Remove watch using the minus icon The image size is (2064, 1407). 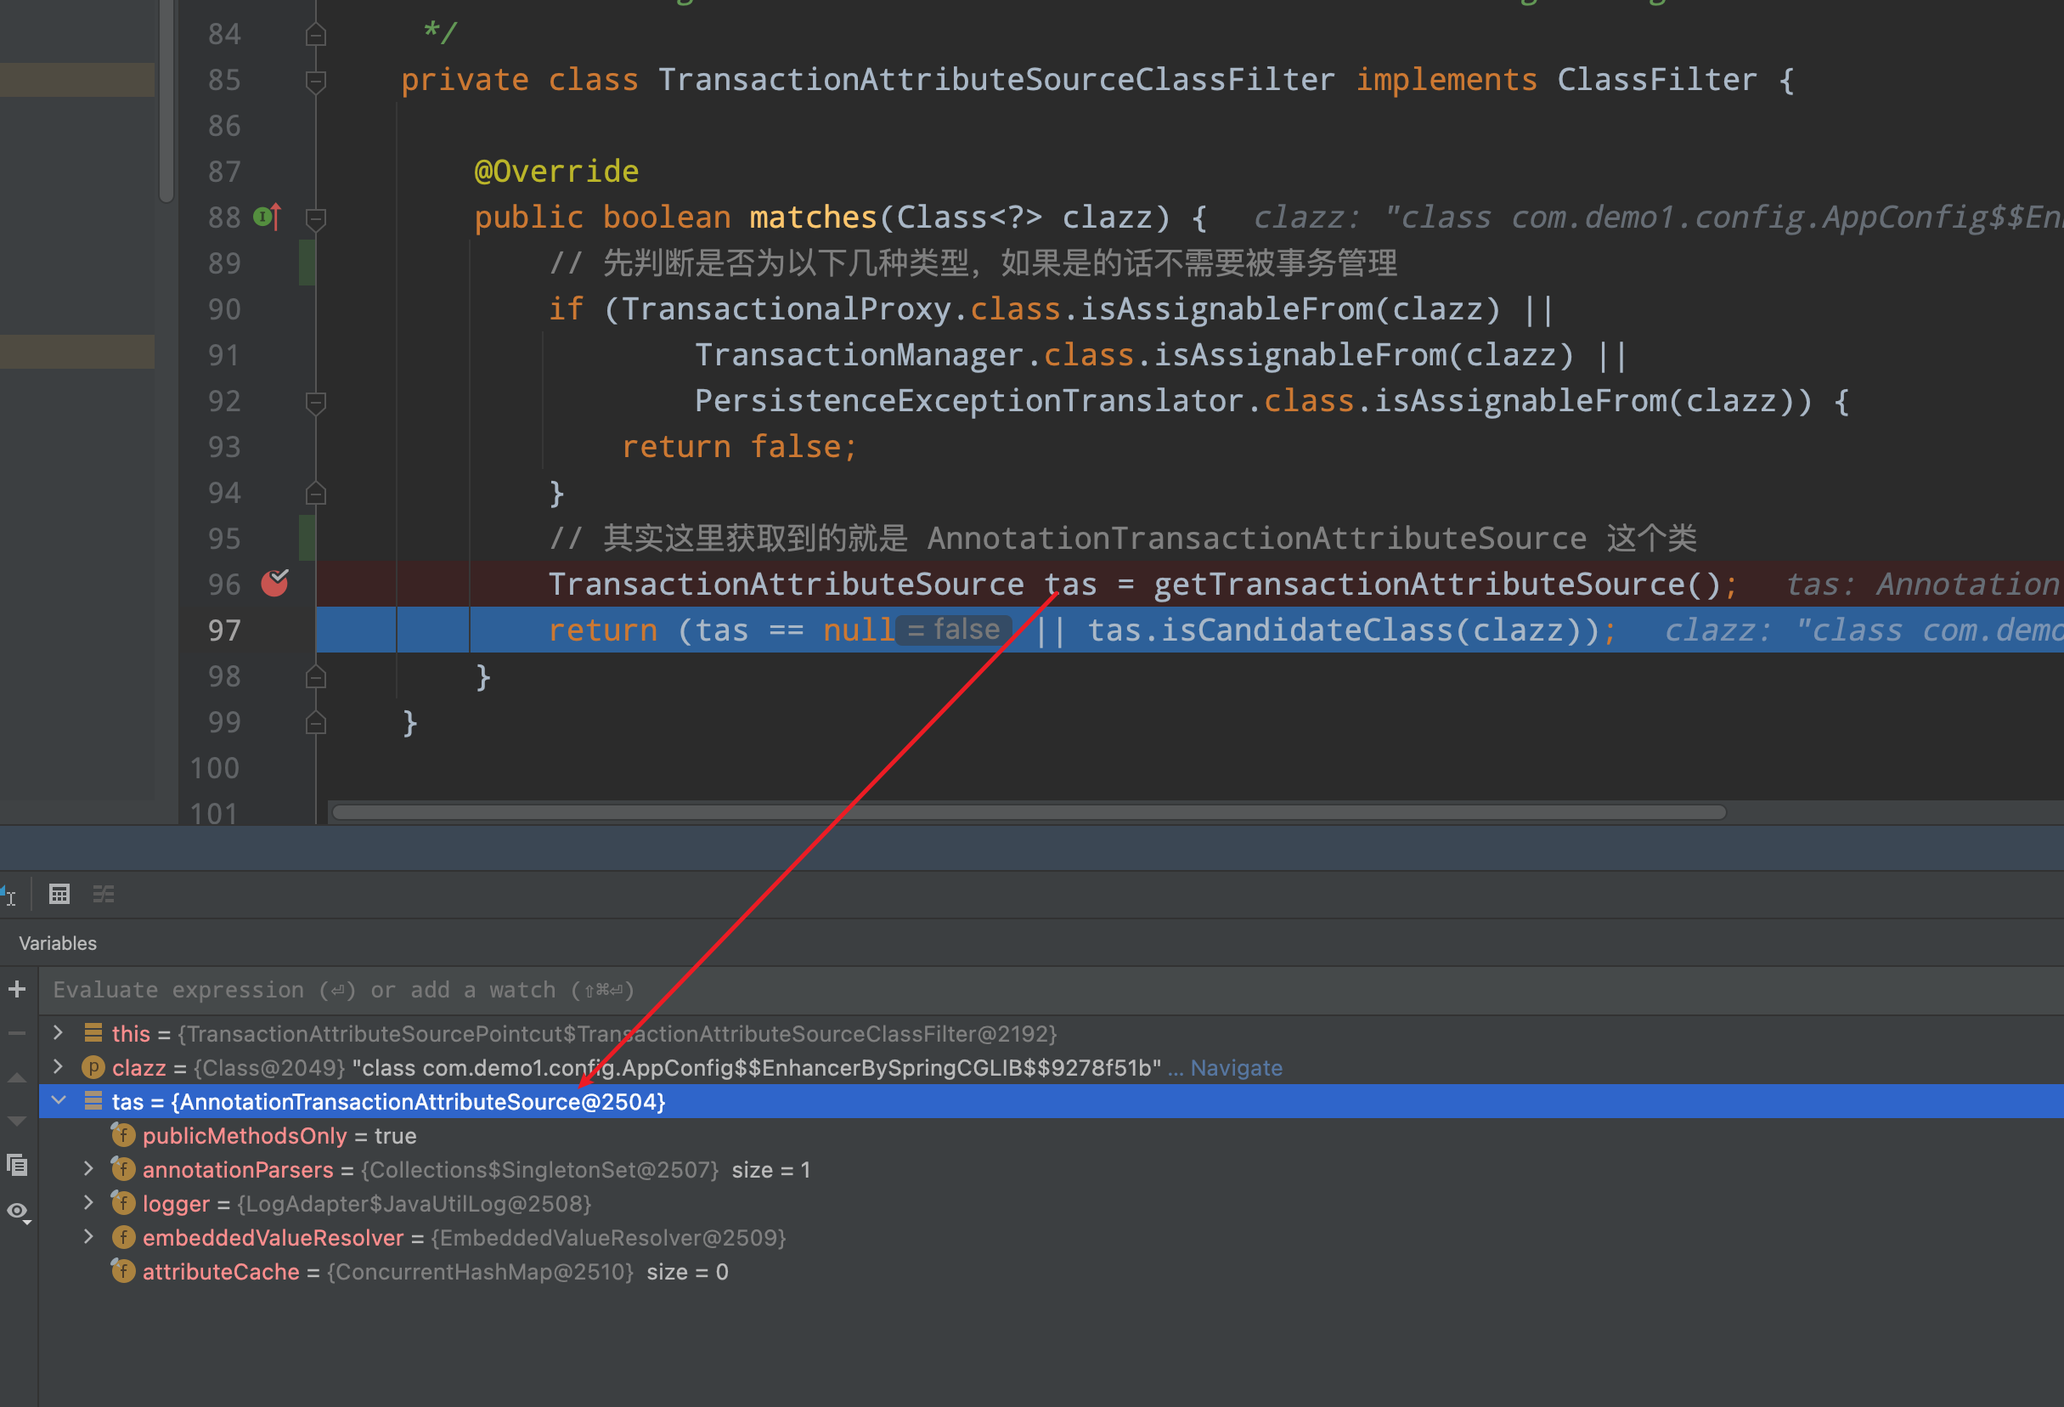(17, 1033)
